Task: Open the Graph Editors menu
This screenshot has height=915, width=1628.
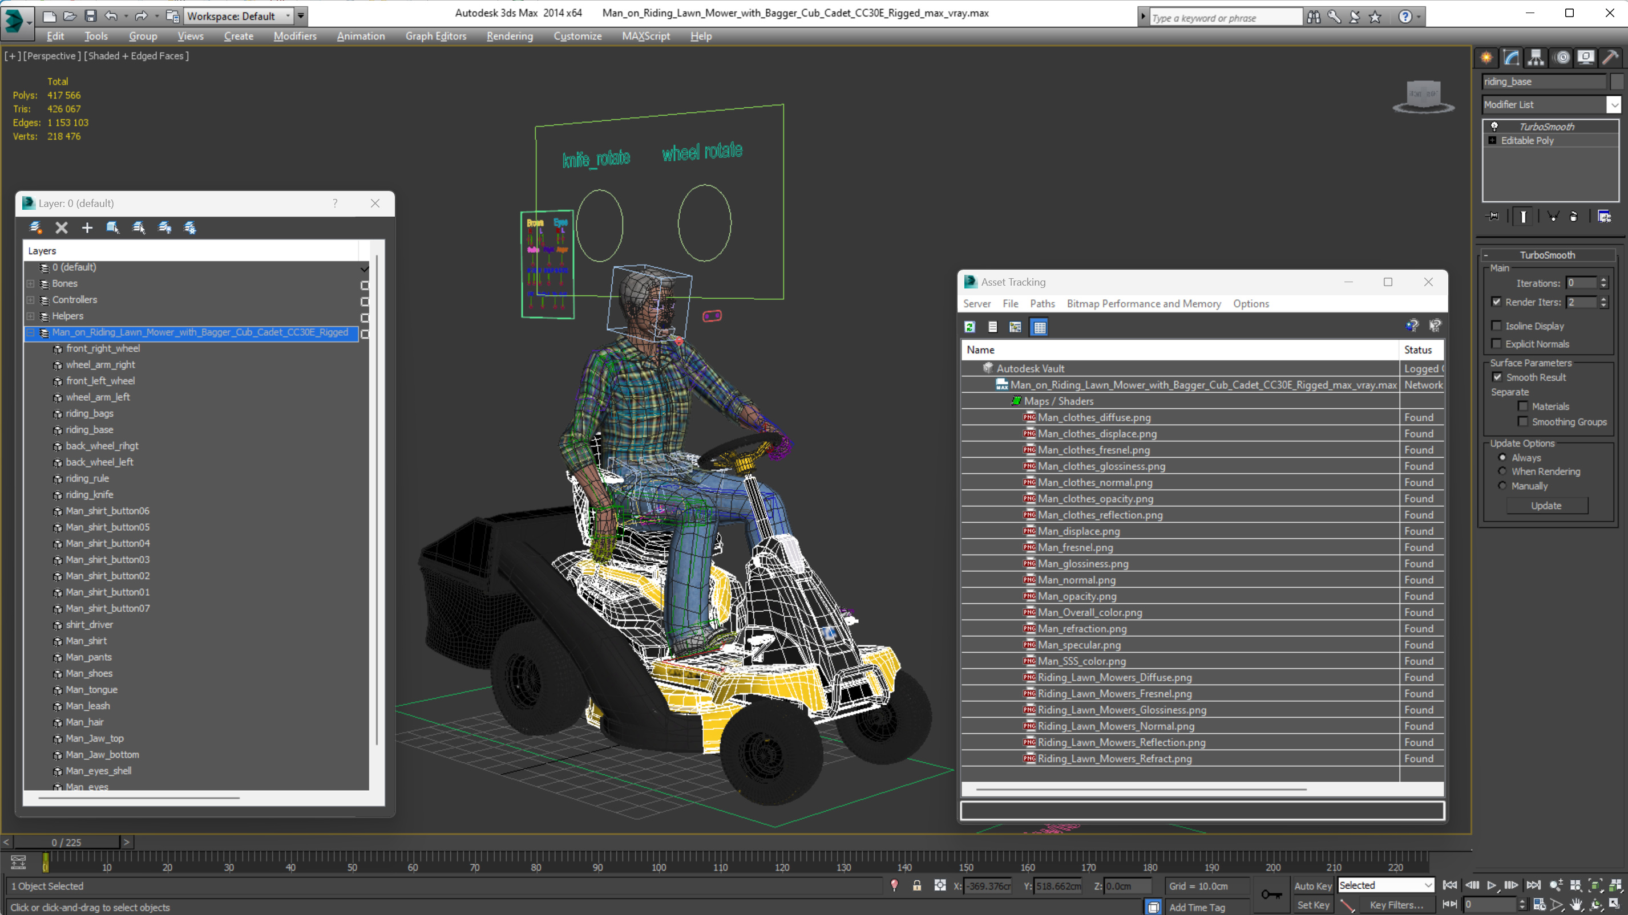Action: 435,36
